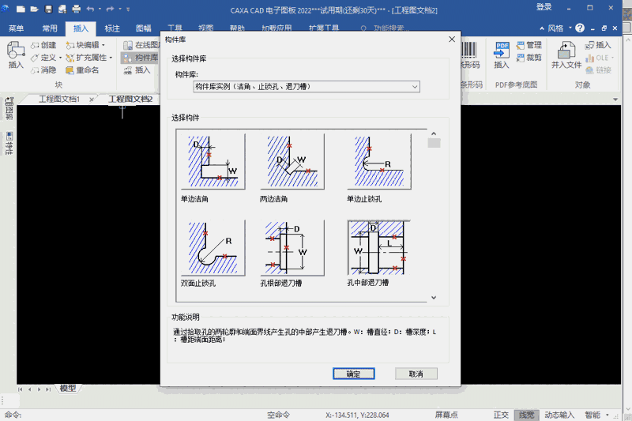
Task: Click the block Insert icon in ribbon
Action: [15, 54]
